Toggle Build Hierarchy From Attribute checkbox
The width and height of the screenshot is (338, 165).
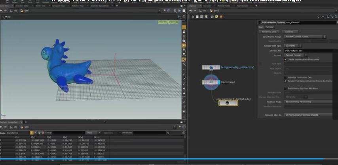click(x=285, y=88)
